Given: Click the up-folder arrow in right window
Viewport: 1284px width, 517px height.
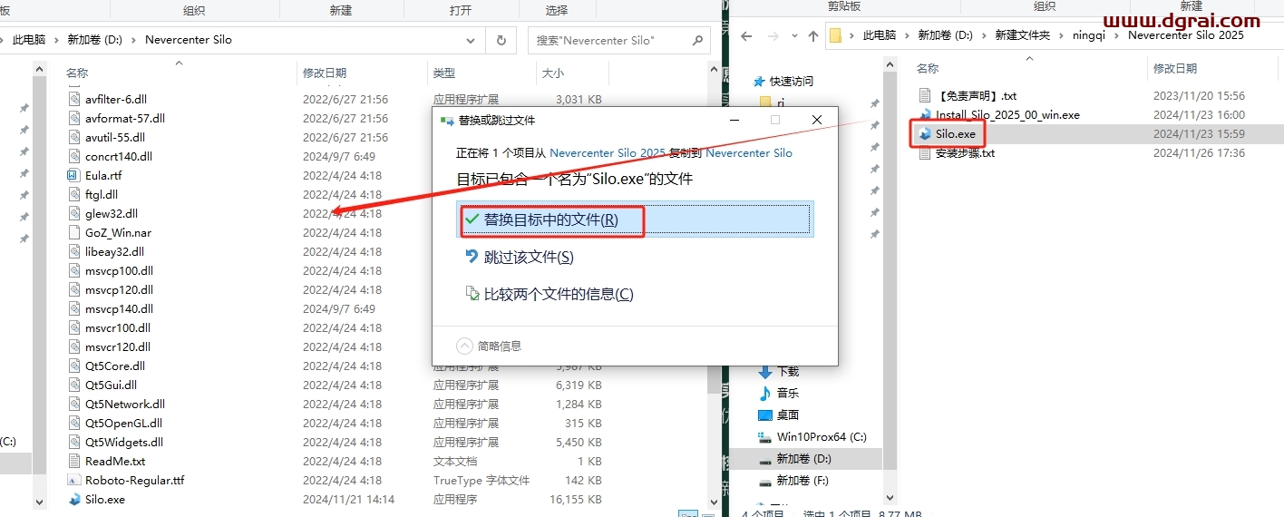Looking at the screenshot, I should tap(812, 35).
